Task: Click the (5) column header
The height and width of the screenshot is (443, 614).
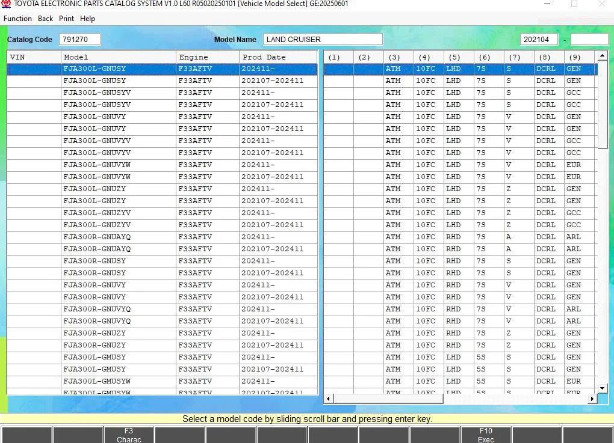Action: [x=459, y=57]
